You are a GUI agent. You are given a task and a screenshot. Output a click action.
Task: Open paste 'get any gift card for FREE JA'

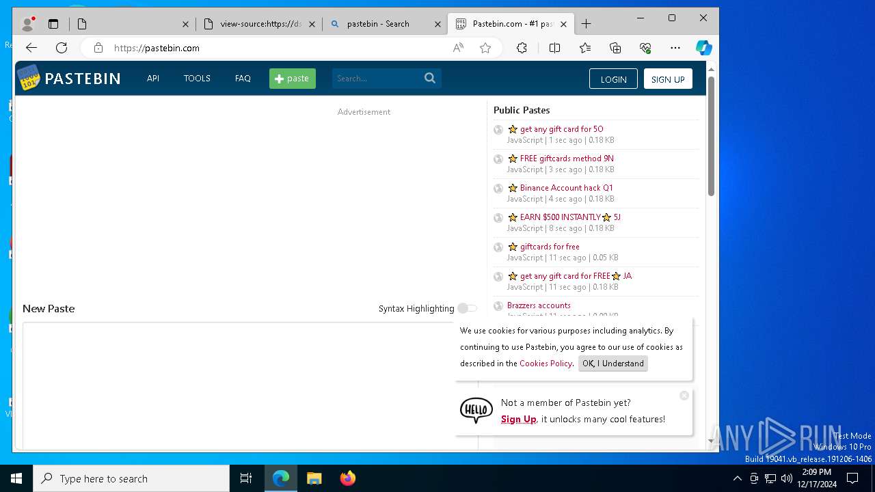pos(576,275)
